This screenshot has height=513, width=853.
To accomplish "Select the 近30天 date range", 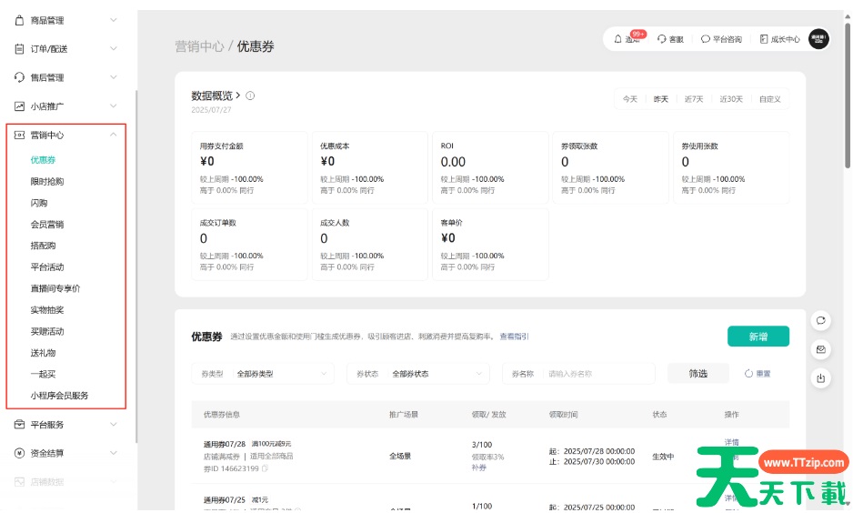I will (x=731, y=99).
